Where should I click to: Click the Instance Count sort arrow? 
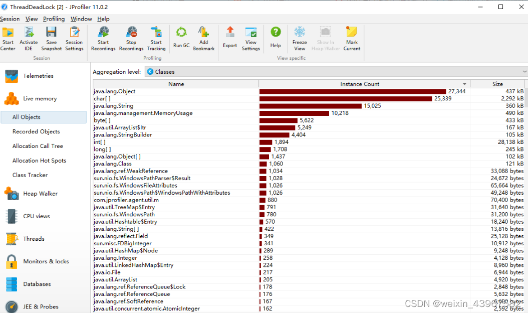coord(464,84)
